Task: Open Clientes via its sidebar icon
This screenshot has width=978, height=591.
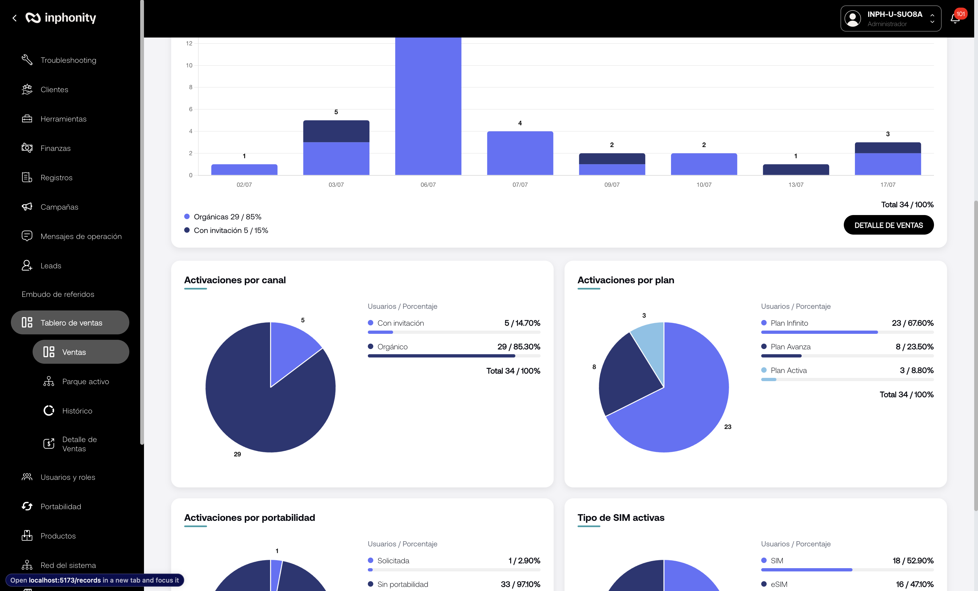Action: pyautogui.click(x=27, y=89)
